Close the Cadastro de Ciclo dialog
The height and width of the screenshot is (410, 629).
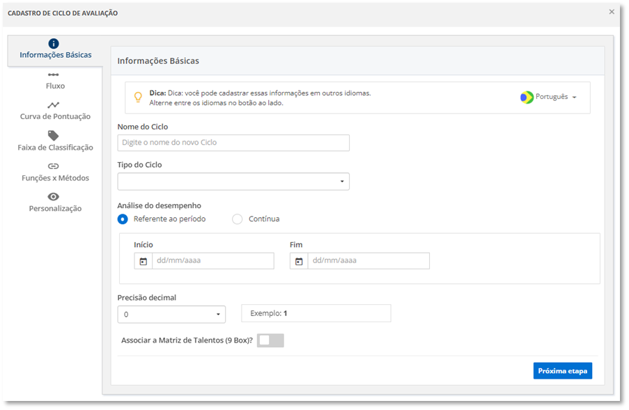tap(612, 12)
